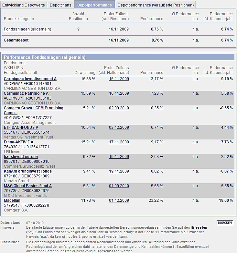Click the ISIN text FR0010148981
Viewport: 237px width, 253px height.
[x=38, y=84]
